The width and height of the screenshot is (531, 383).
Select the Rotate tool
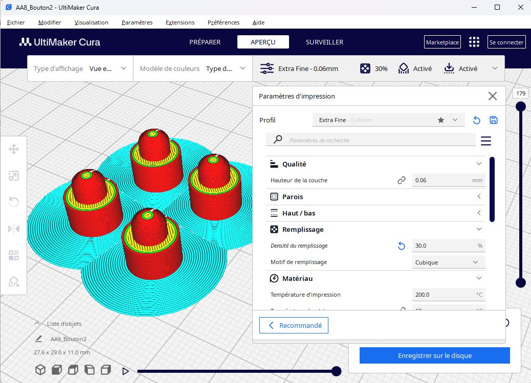[x=14, y=202]
